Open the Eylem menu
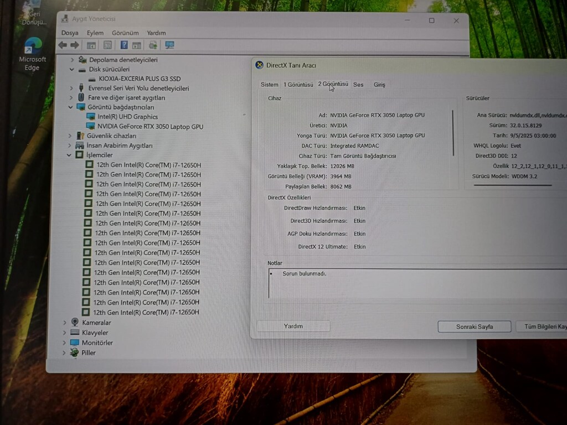 pos(95,33)
